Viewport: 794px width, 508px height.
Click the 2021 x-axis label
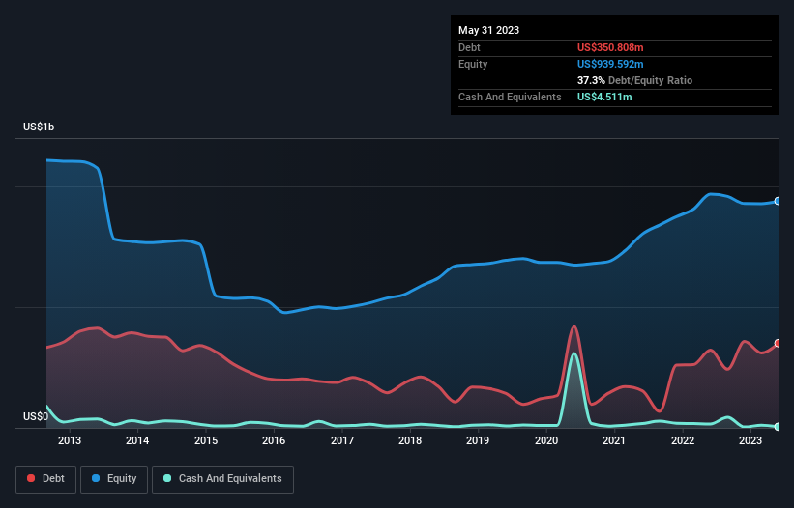pyautogui.click(x=614, y=440)
